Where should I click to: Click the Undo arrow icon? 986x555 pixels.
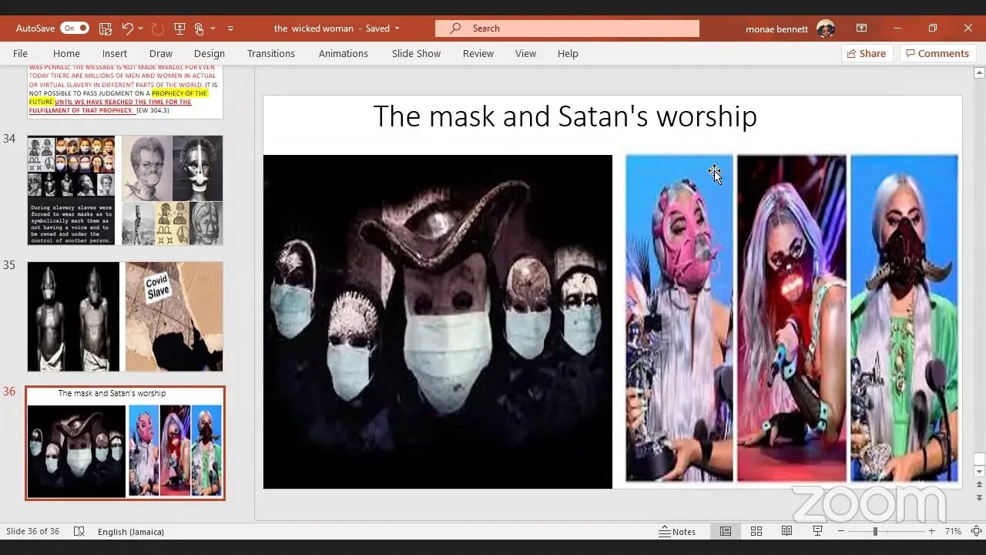pyautogui.click(x=127, y=29)
